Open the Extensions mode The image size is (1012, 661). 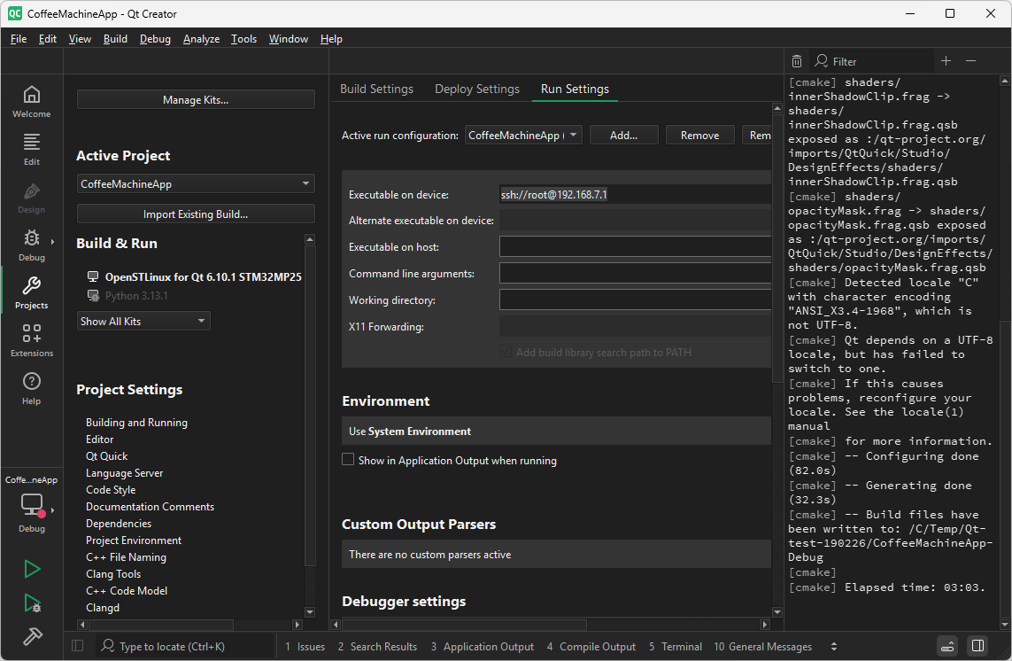(x=31, y=339)
